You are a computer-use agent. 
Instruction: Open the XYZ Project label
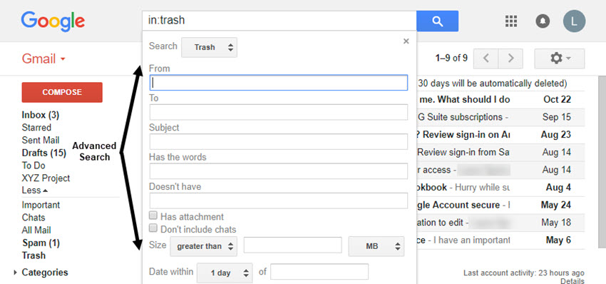[46, 178]
